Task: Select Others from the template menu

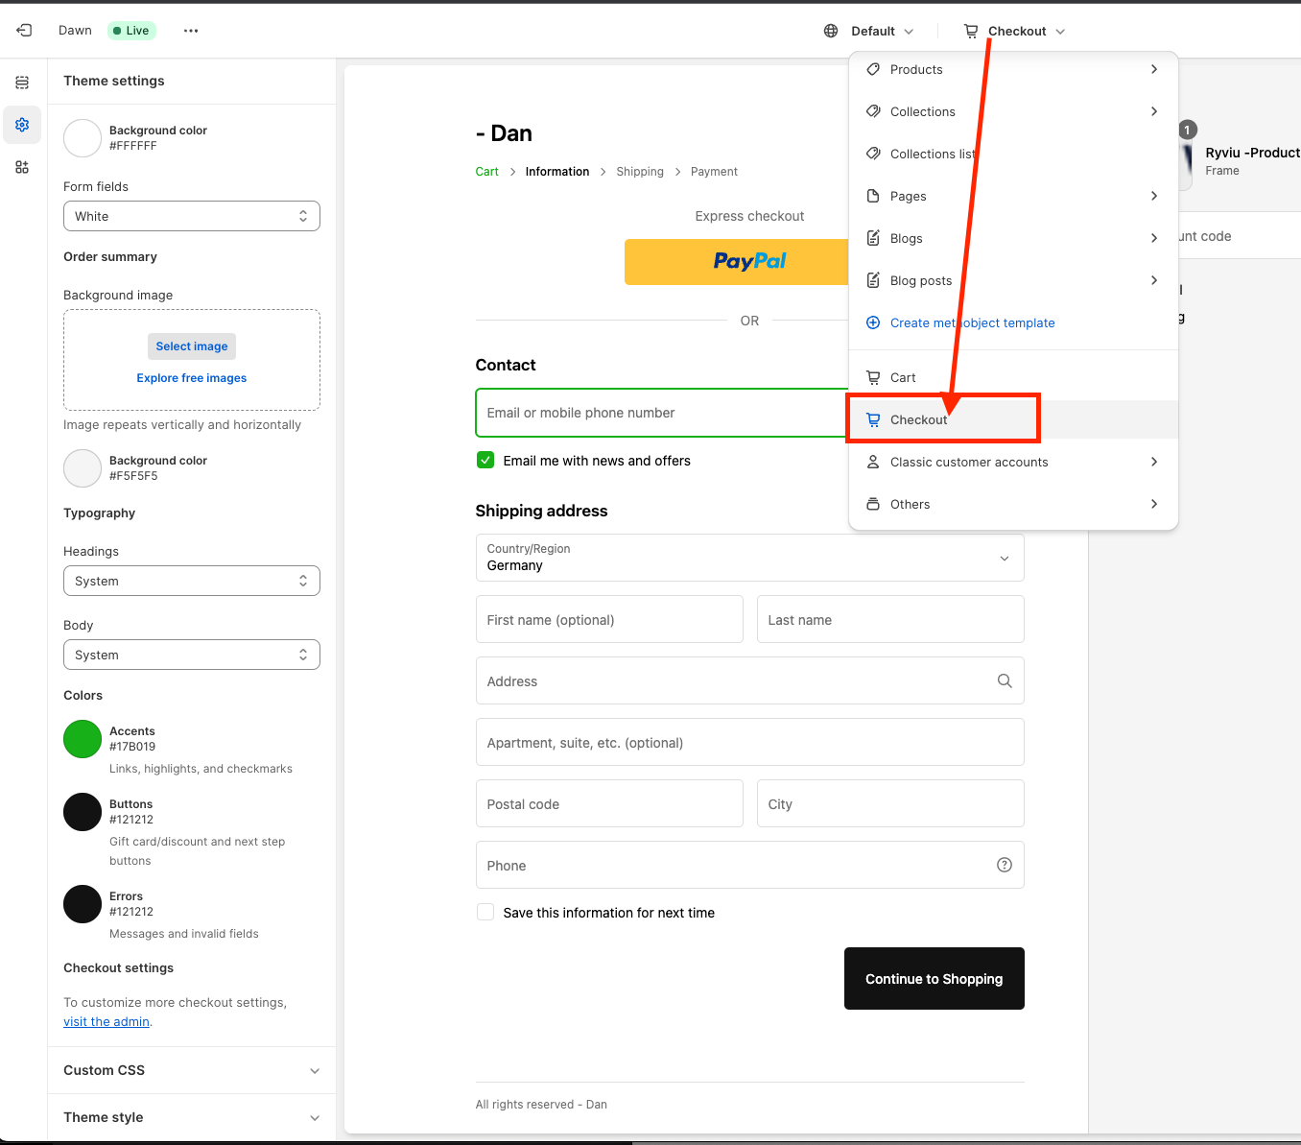Action: [x=1013, y=504]
